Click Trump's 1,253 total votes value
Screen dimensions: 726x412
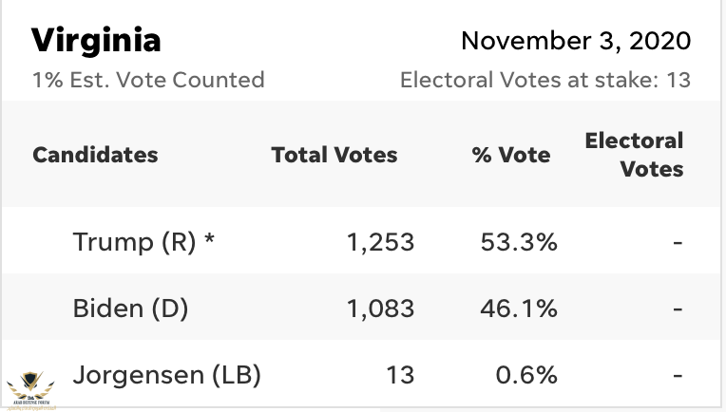pyautogui.click(x=379, y=242)
